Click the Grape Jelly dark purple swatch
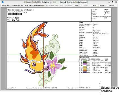Viewport: 134px width, 103px height. (x=85, y=72)
